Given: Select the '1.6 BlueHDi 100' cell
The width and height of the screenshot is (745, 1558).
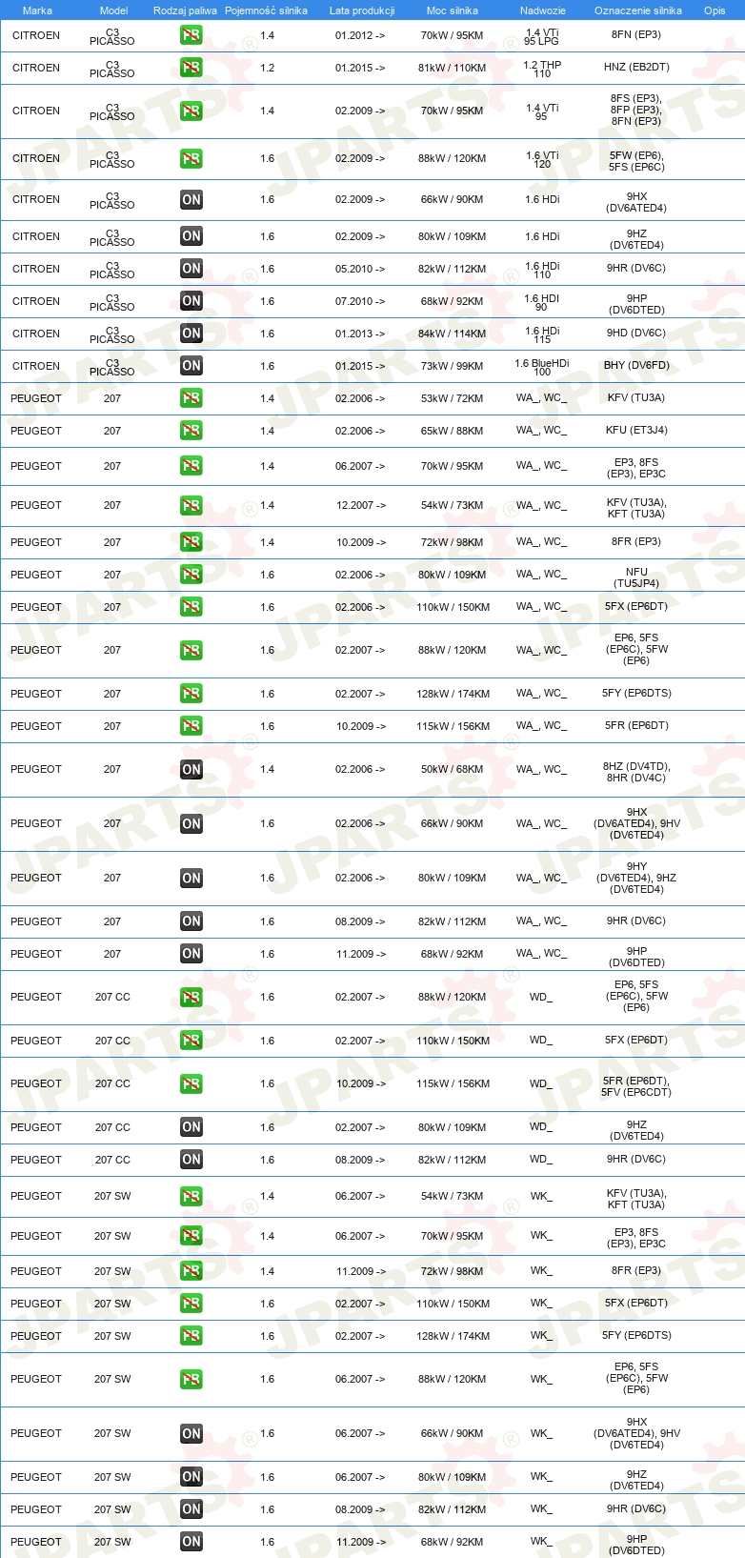Looking at the screenshot, I should tap(542, 367).
